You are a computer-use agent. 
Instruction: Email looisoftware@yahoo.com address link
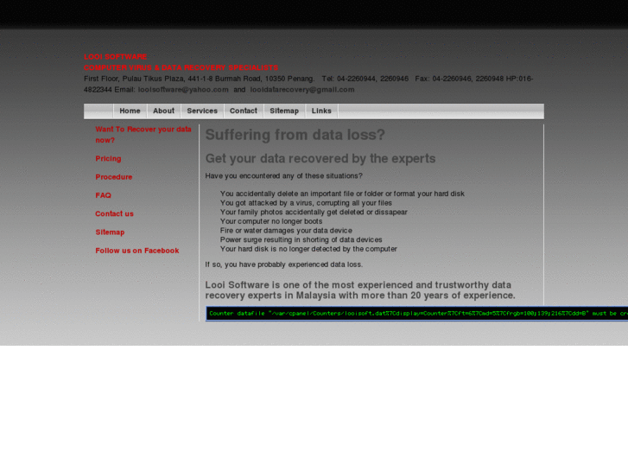183,90
